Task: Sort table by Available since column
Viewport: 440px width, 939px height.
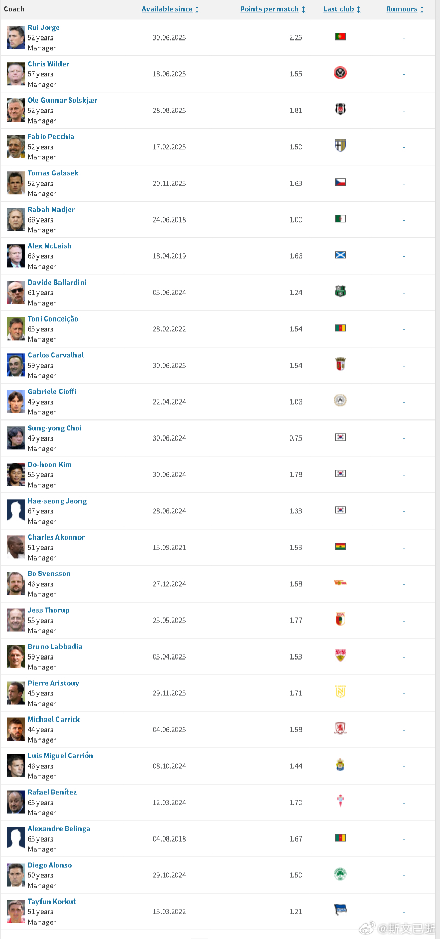Action: (x=170, y=9)
